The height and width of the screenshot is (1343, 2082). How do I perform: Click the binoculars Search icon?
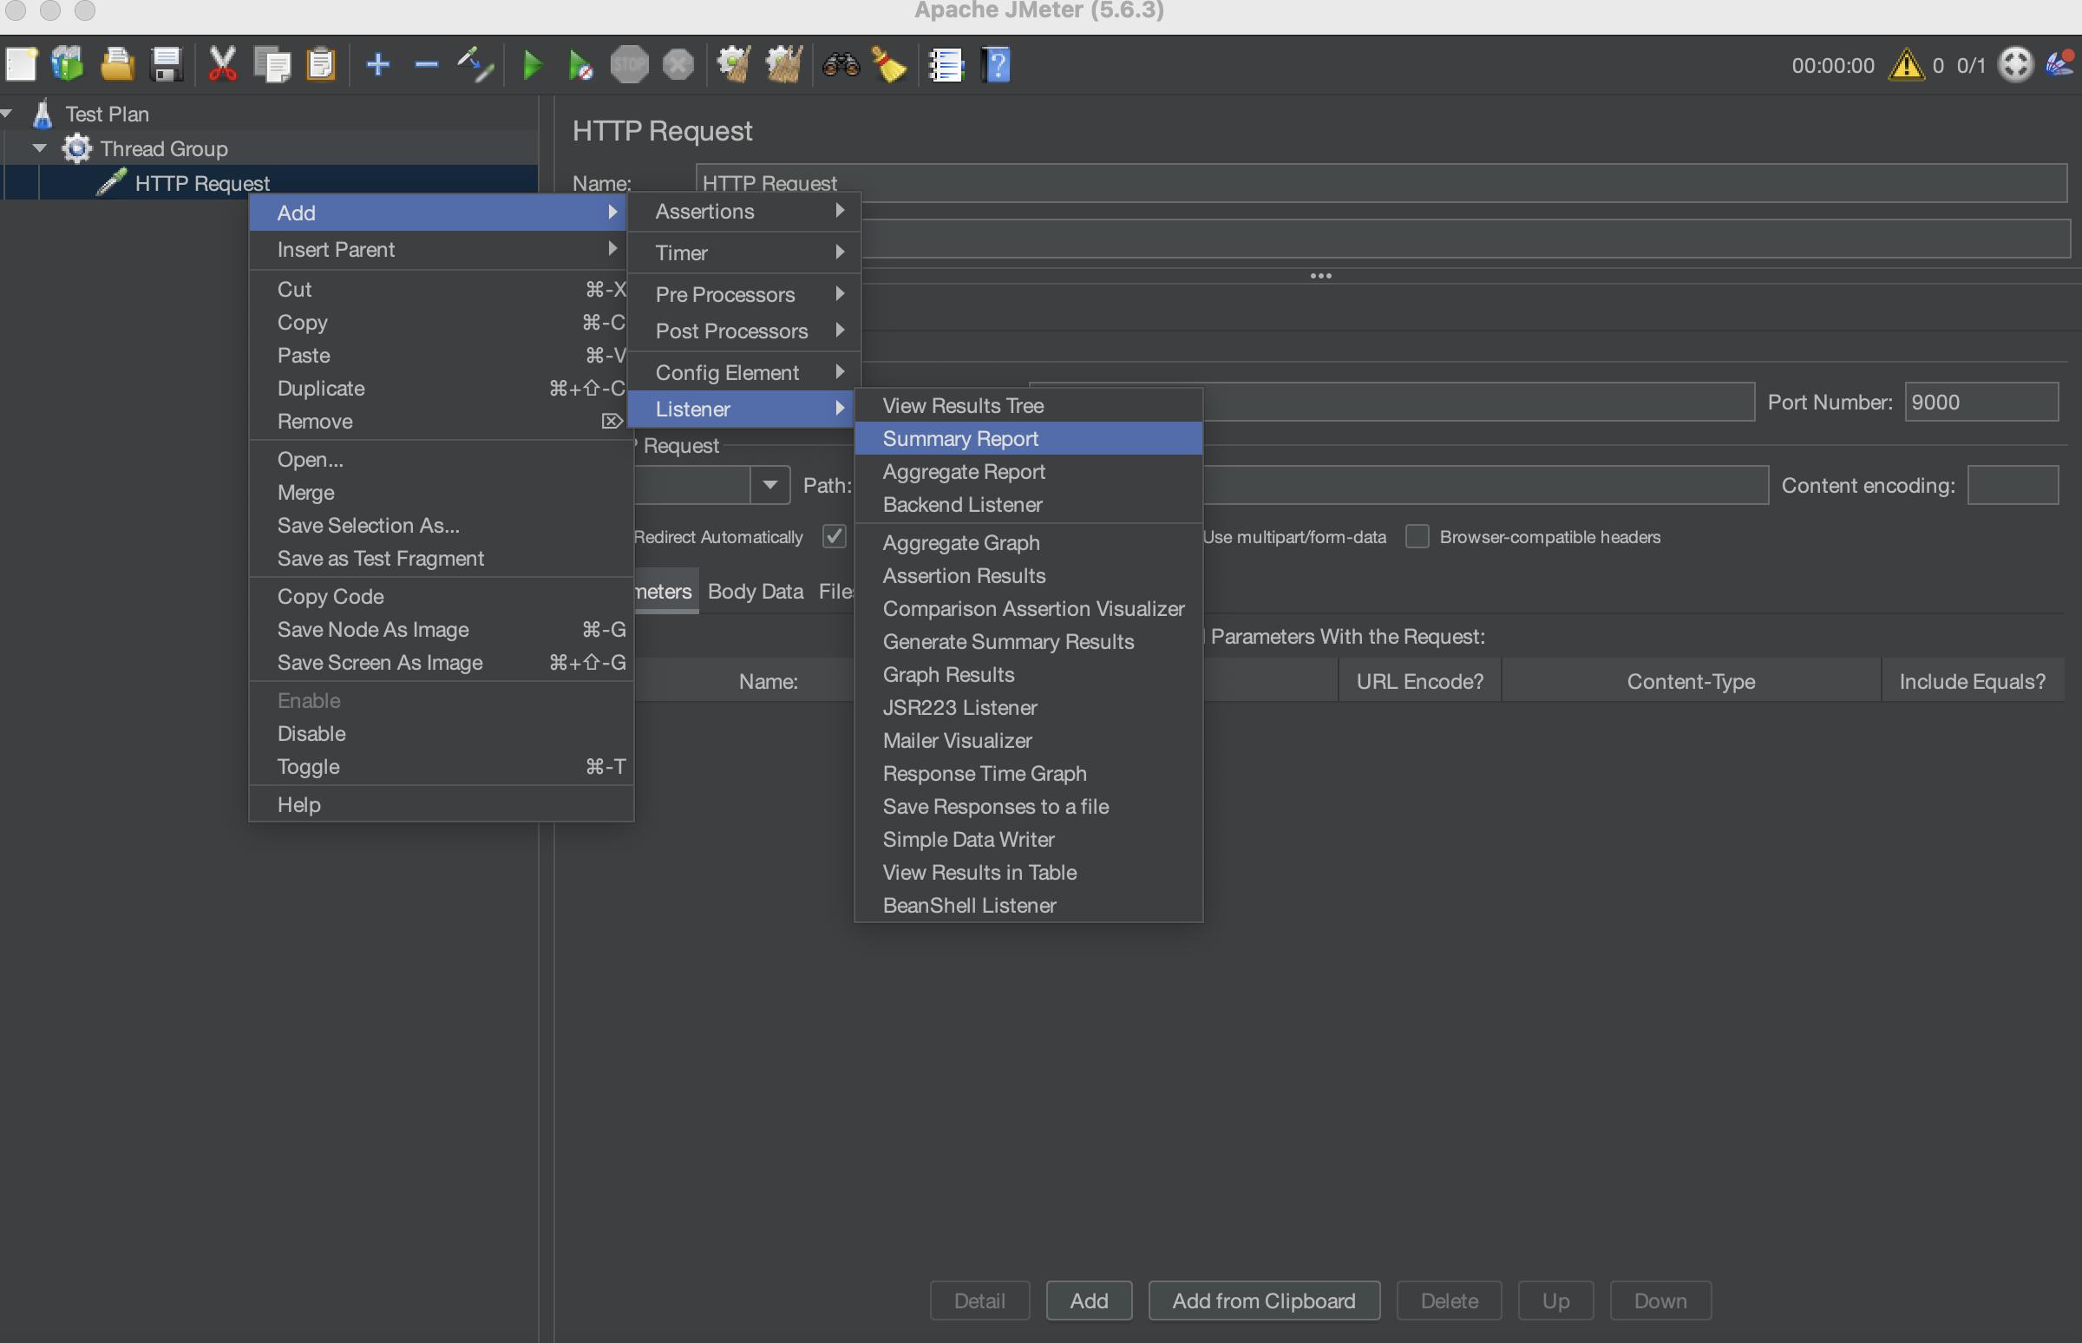(x=841, y=64)
